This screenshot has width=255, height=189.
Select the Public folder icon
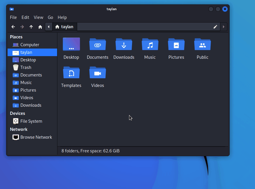tap(203, 44)
